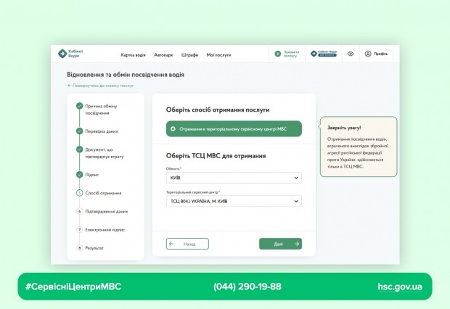
Task: Open the Автопарк navigation item
Action: tap(163, 54)
